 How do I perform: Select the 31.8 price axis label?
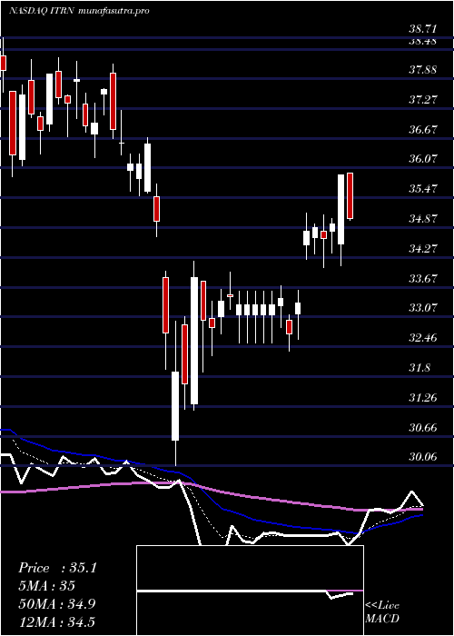point(419,368)
